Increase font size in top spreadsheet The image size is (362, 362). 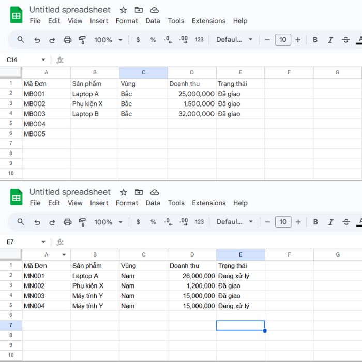(x=298, y=40)
